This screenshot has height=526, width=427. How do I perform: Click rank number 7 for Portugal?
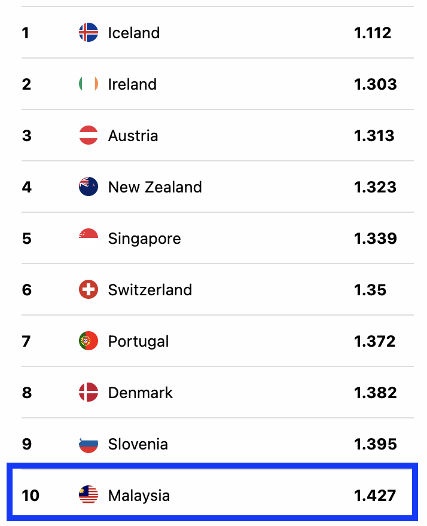click(26, 341)
